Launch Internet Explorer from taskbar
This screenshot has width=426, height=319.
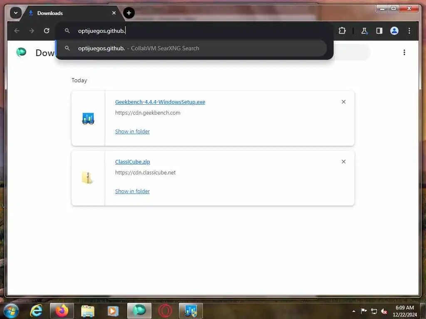point(37,311)
